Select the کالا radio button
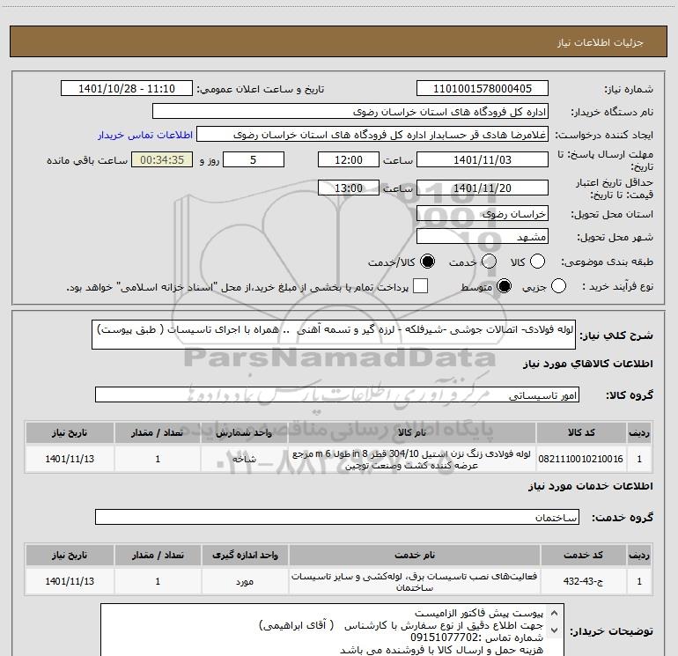678x656 pixels. coord(537,262)
